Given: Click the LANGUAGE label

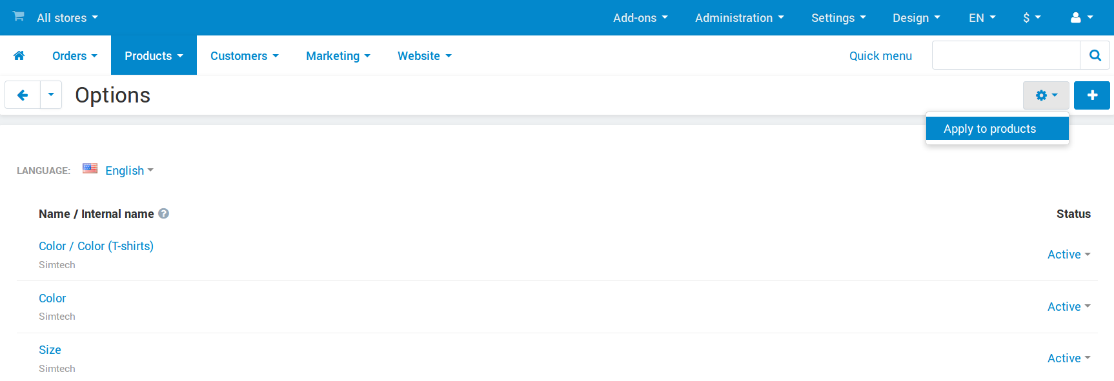Looking at the screenshot, I should pos(43,171).
